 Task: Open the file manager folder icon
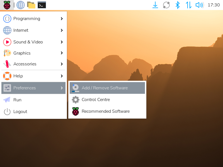[31, 5]
